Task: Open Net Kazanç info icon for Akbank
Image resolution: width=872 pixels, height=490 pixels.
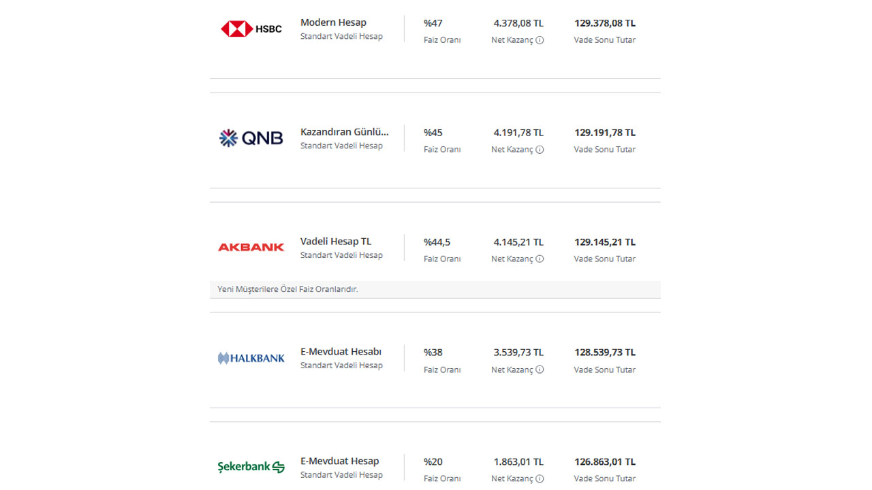Action: click(x=540, y=259)
